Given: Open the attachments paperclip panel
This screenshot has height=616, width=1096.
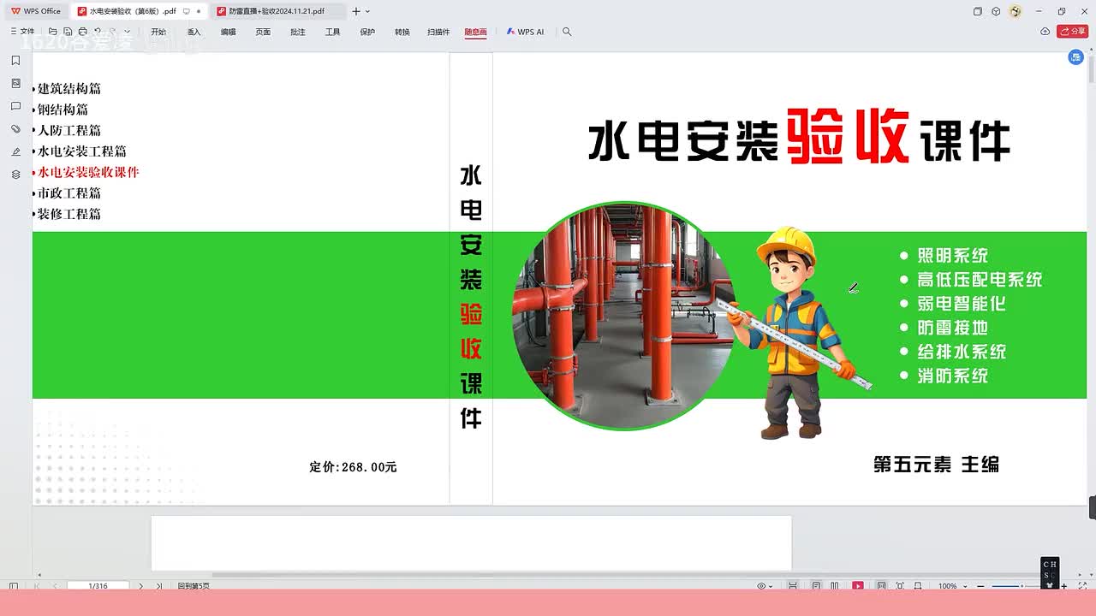Looking at the screenshot, I should pos(15,129).
